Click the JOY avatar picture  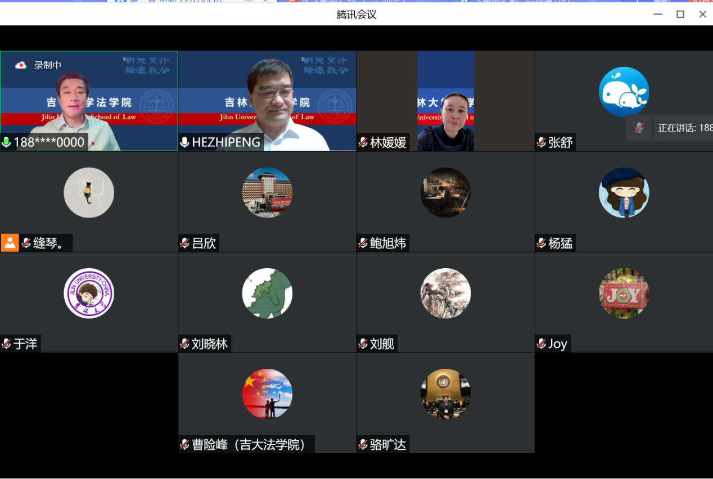pos(624,293)
